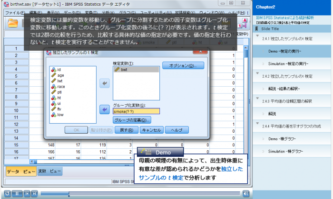Select row header 15 in the data grid
333x199 pixels.
point(16,145)
